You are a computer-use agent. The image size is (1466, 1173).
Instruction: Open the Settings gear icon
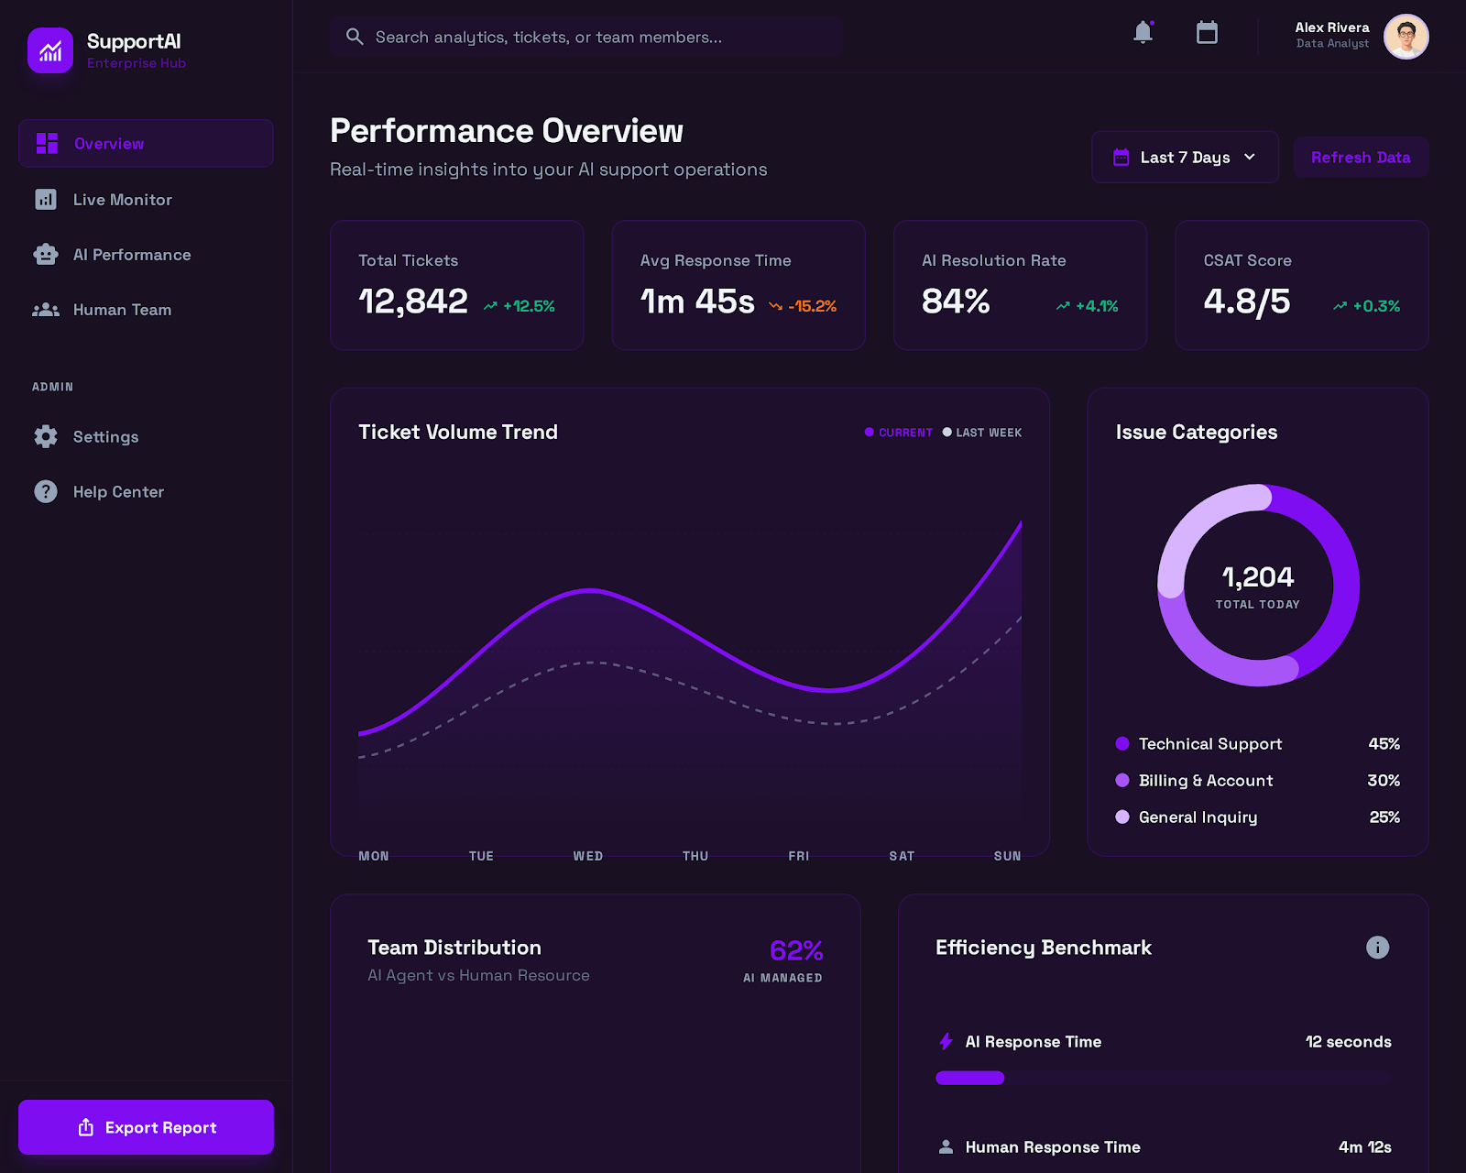46,436
